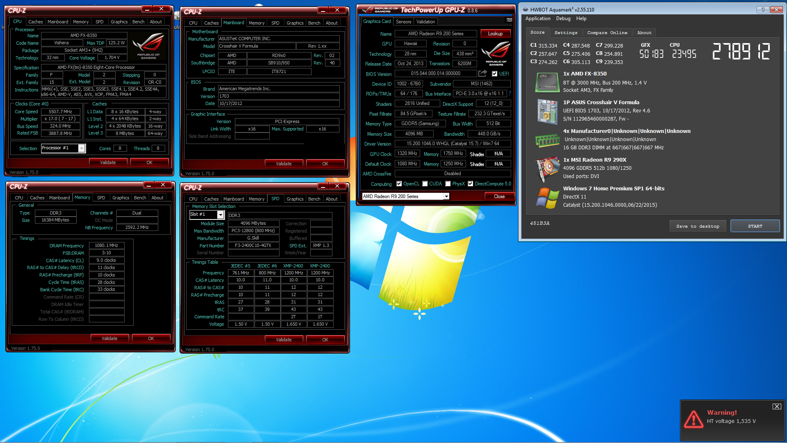The height and width of the screenshot is (443, 787).
Task: Open the Help menu in HWBOT Aquamark
Action: click(581, 18)
